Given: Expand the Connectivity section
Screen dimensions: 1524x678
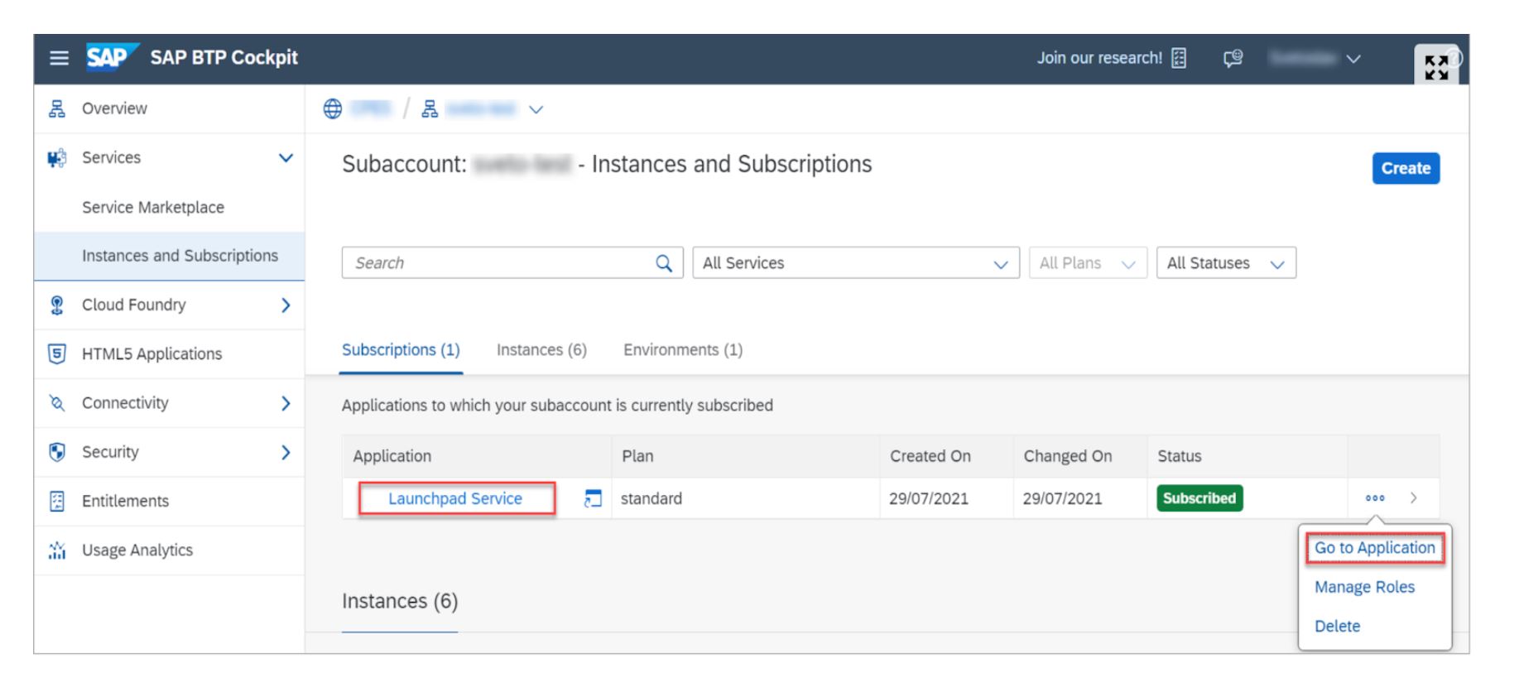Looking at the screenshot, I should click(286, 403).
